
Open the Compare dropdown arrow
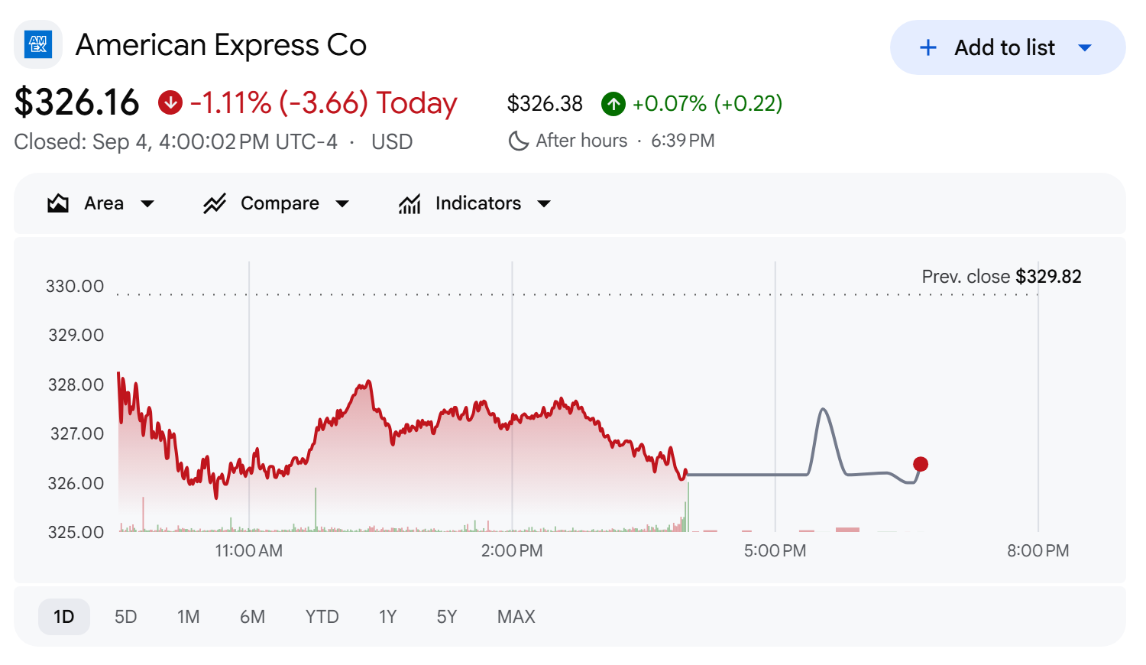342,203
